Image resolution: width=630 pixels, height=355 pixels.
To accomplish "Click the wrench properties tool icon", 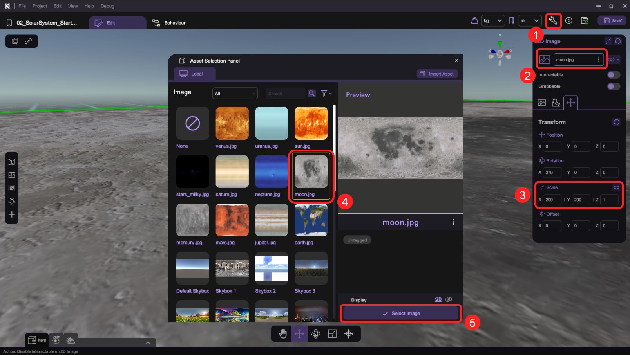I will 553,21.
